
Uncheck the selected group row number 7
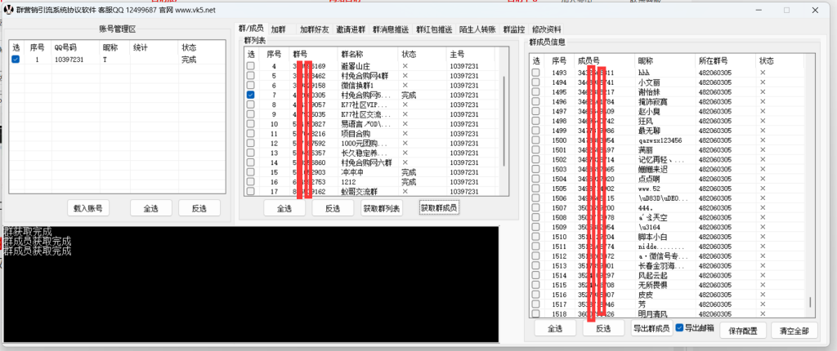point(250,95)
